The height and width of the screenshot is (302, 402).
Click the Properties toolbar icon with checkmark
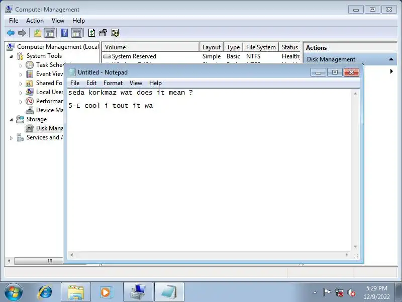pyautogui.click(x=103, y=33)
